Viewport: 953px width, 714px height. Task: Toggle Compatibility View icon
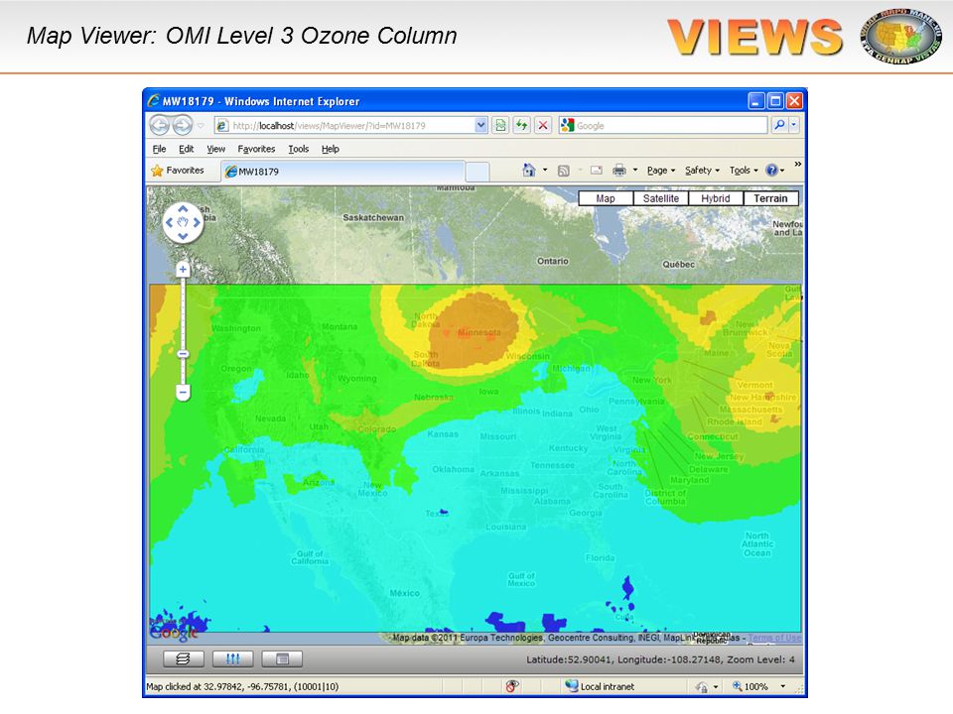tap(500, 125)
